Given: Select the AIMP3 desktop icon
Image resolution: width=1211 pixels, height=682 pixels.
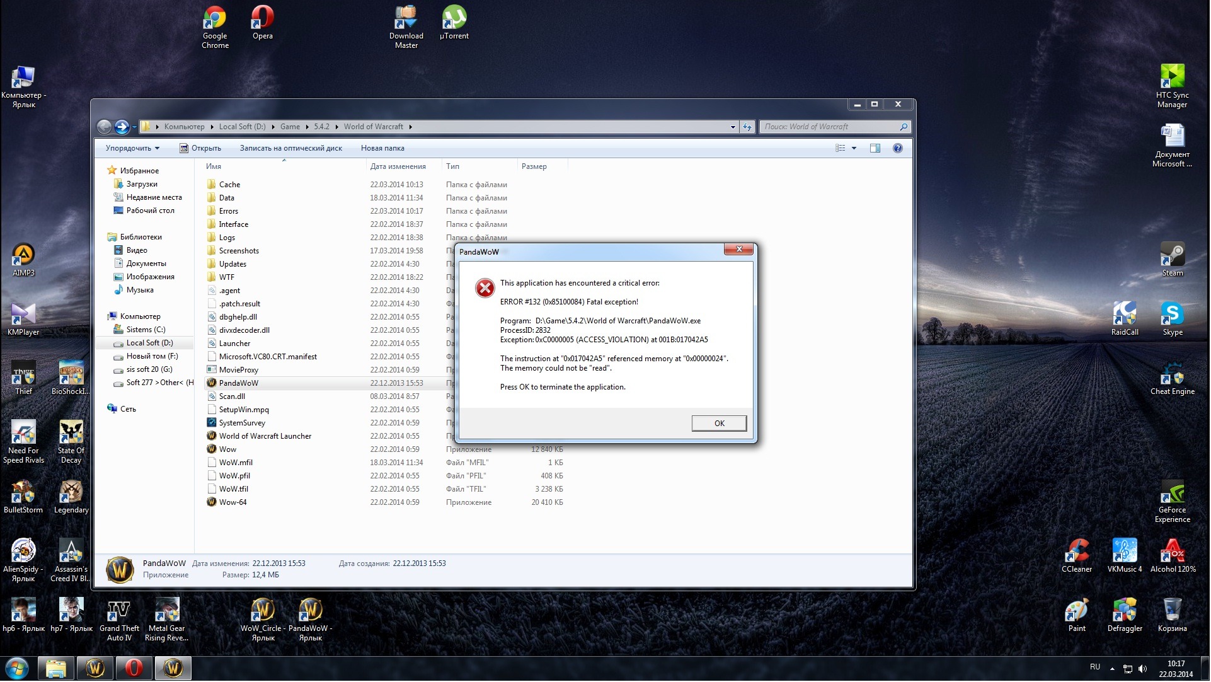Looking at the screenshot, I should click(x=23, y=260).
